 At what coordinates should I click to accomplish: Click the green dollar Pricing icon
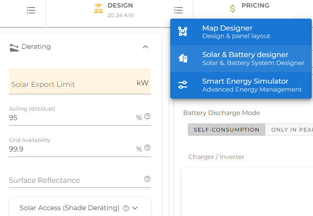click(232, 9)
